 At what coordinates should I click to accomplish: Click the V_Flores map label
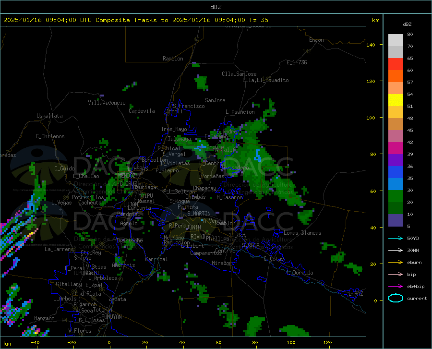pyautogui.click(x=80, y=331)
